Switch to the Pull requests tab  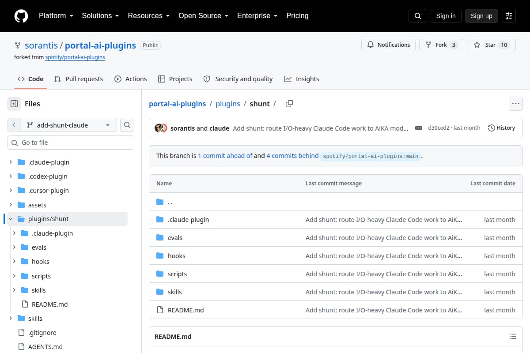[78, 79]
